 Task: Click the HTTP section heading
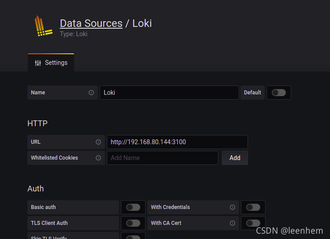click(x=37, y=123)
